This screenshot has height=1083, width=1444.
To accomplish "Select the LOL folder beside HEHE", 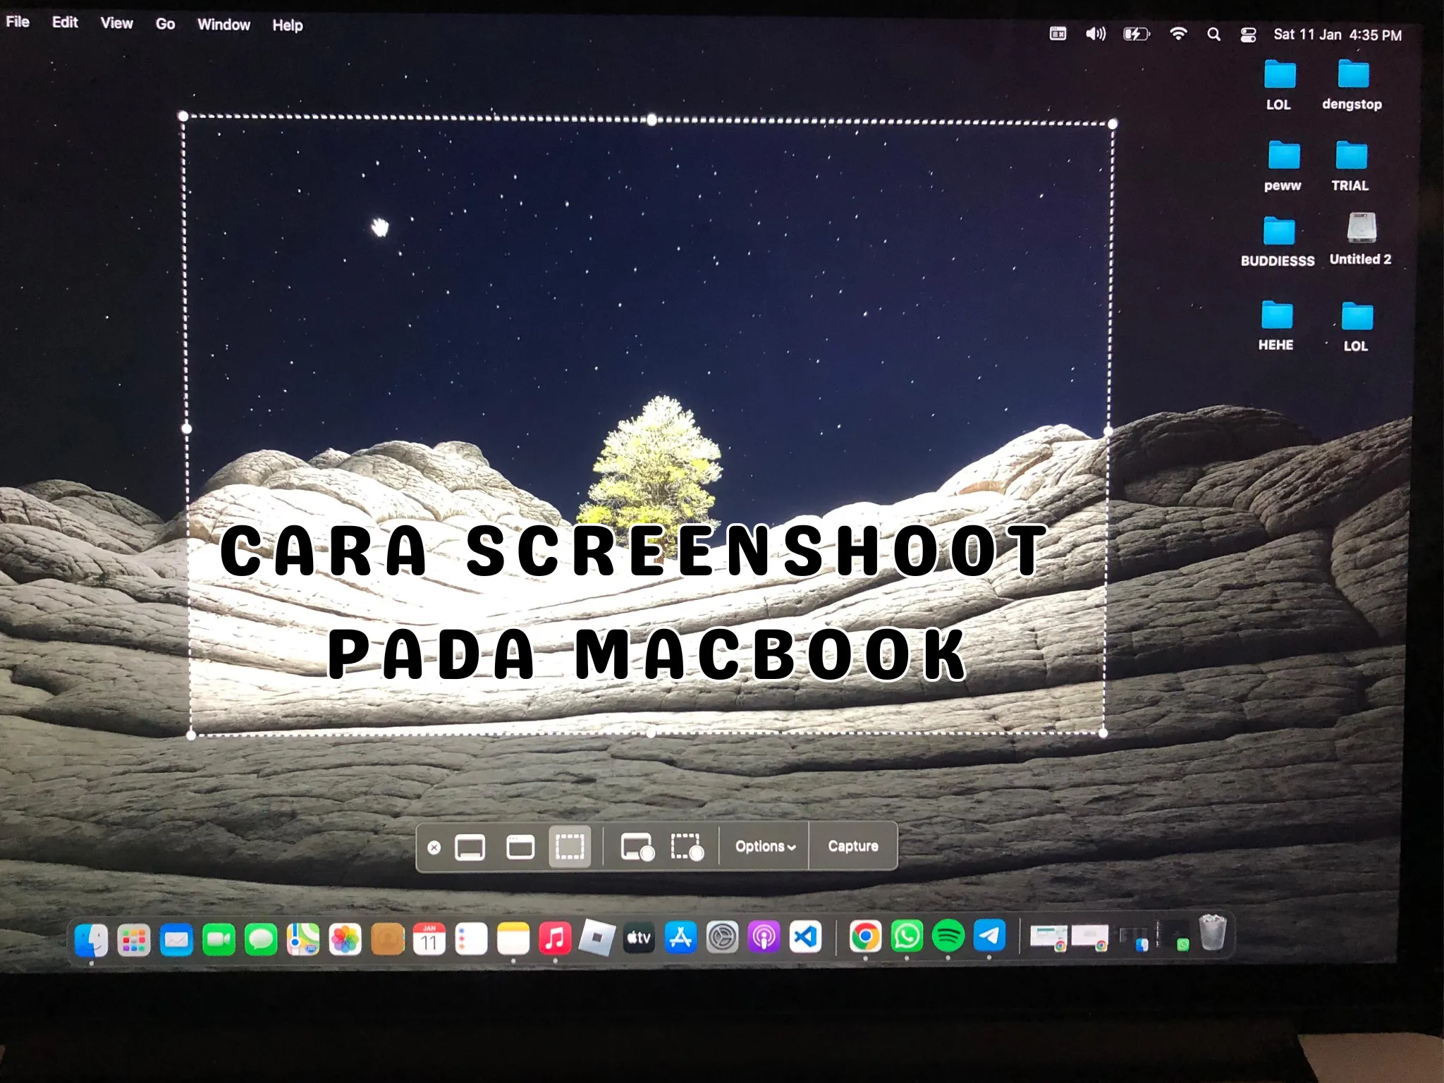I will 1357,327.
